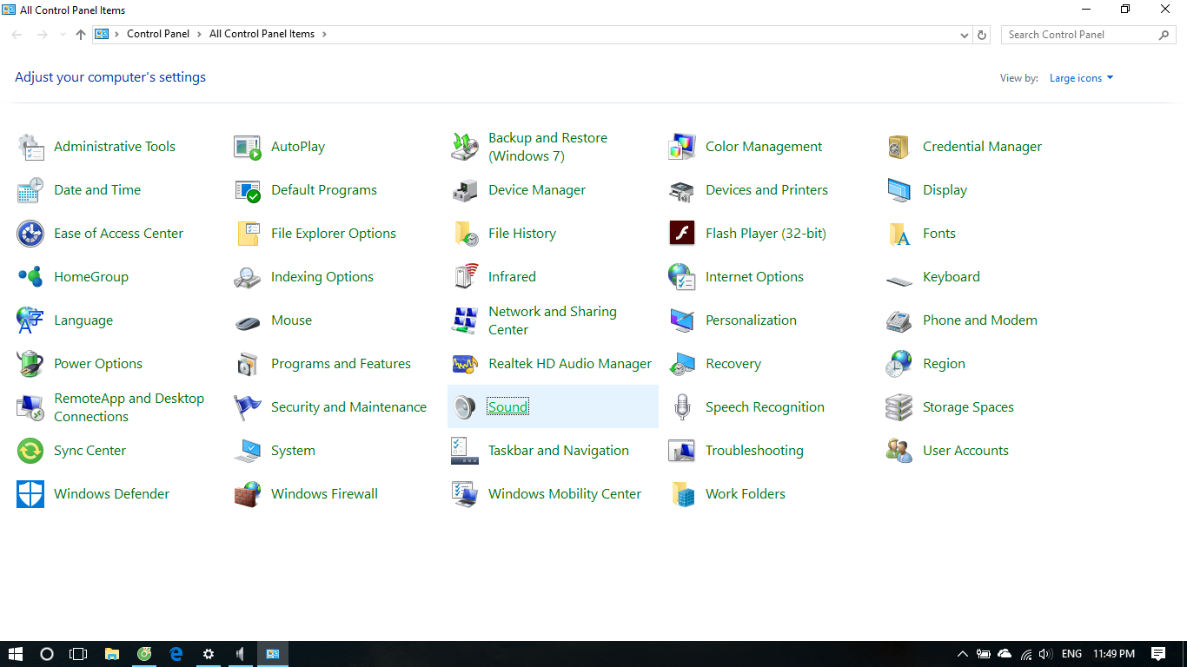Screen dimensions: 1187x667
Task: Open the Sound link
Action: pos(507,407)
